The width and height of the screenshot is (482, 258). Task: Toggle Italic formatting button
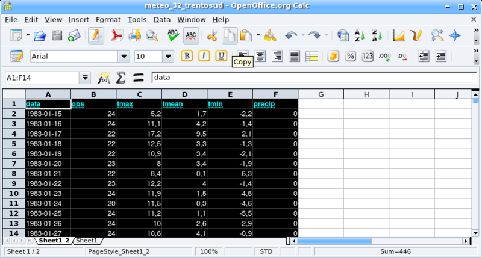tap(204, 56)
